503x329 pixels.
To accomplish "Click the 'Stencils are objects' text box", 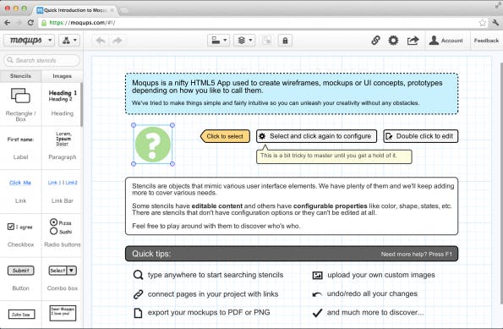I will [292, 206].
